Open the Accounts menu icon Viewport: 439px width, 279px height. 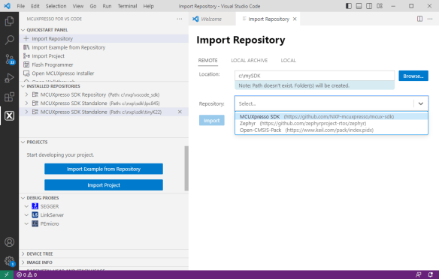pyautogui.click(x=9, y=241)
